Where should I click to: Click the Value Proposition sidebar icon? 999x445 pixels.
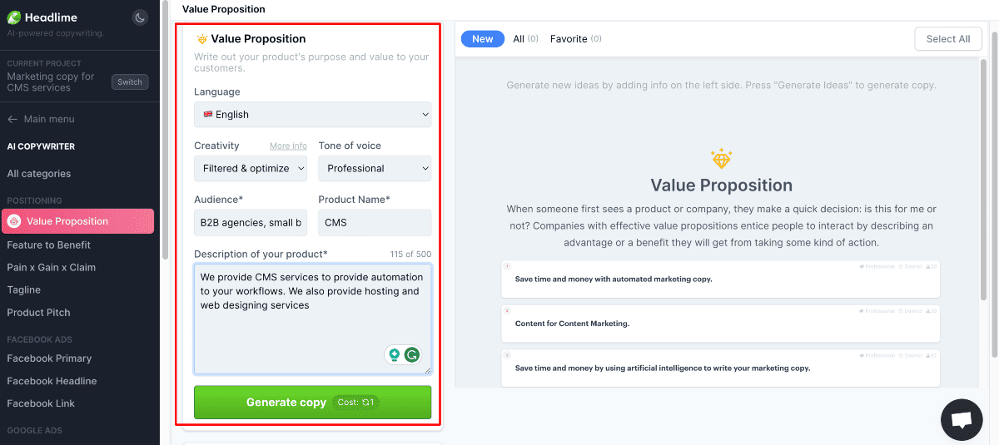(14, 221)
